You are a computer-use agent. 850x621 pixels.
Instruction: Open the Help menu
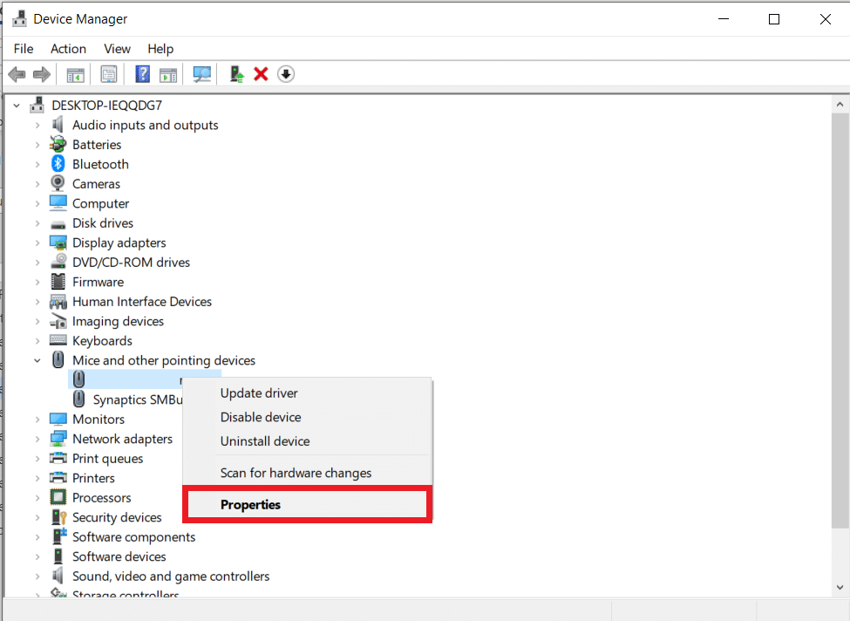pos(160,49)
